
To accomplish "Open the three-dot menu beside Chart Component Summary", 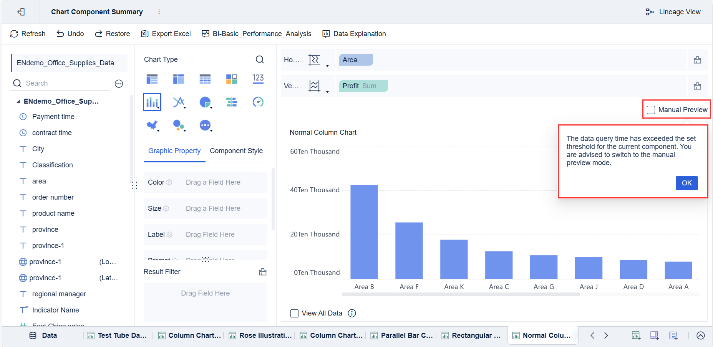I will coord(159,12).
